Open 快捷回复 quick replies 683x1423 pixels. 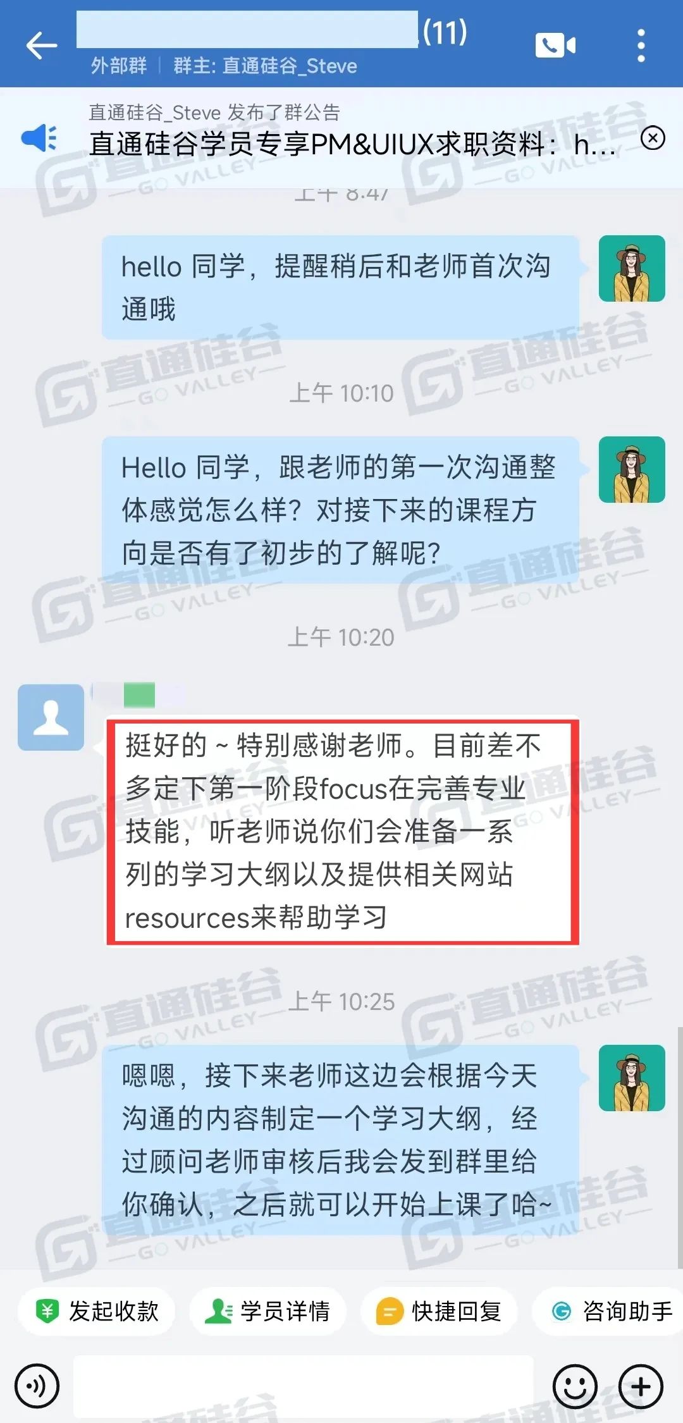click(439, 1311)
